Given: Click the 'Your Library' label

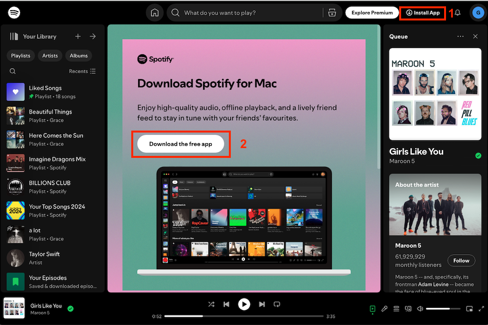Looking at the screenshot, I should coord(40,37).
